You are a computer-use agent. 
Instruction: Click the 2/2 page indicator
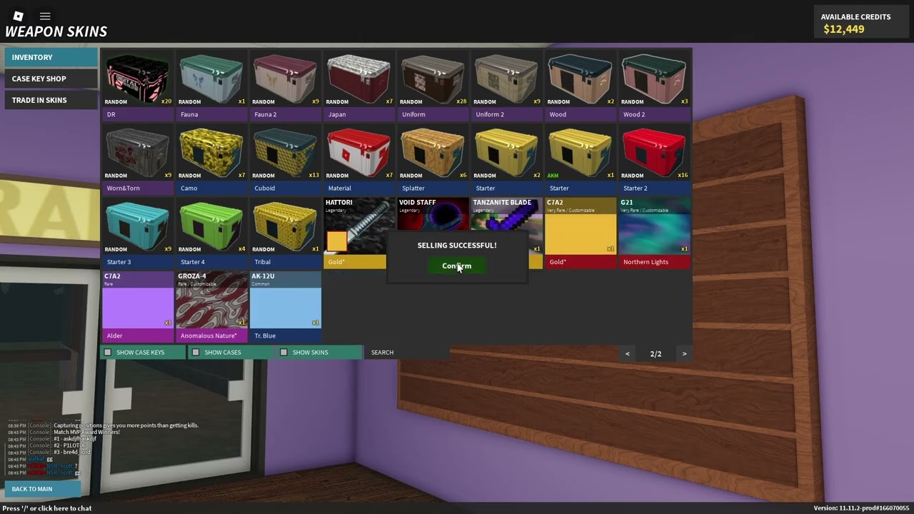[656, 353]
